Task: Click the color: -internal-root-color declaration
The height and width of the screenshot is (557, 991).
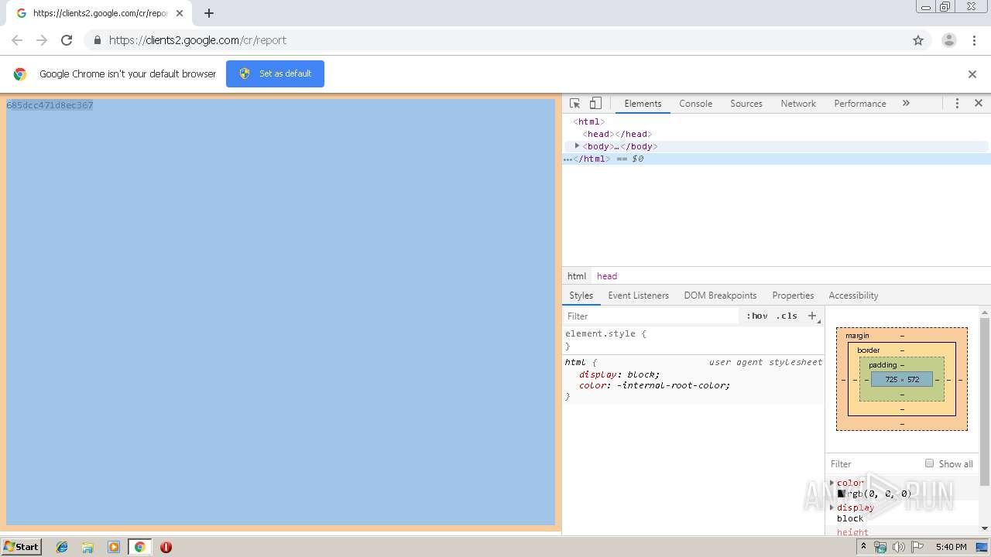Action: (655, 385)
